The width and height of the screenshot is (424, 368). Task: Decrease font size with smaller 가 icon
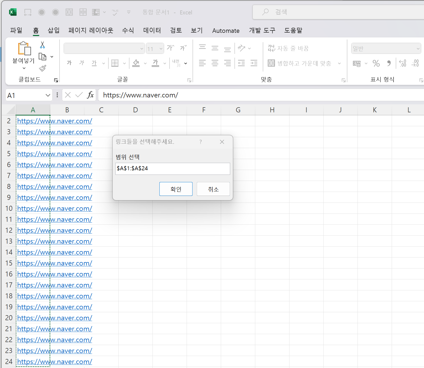pyautogui.click(x=183, y=48)
